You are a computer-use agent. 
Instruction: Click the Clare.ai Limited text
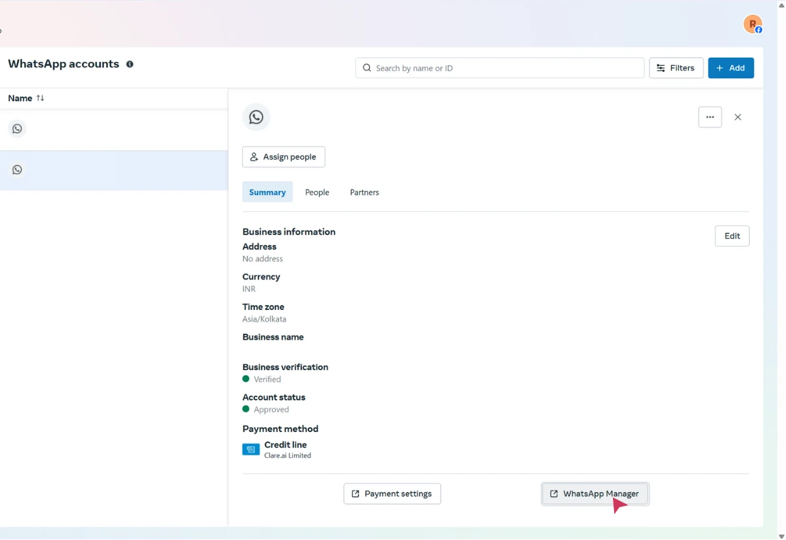click(x=288, y=455)
